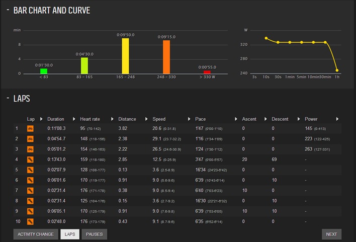The height and width of the screenshot is (242, 356).
Task: Sort by the Power column arrow
Action: point(337,119)
